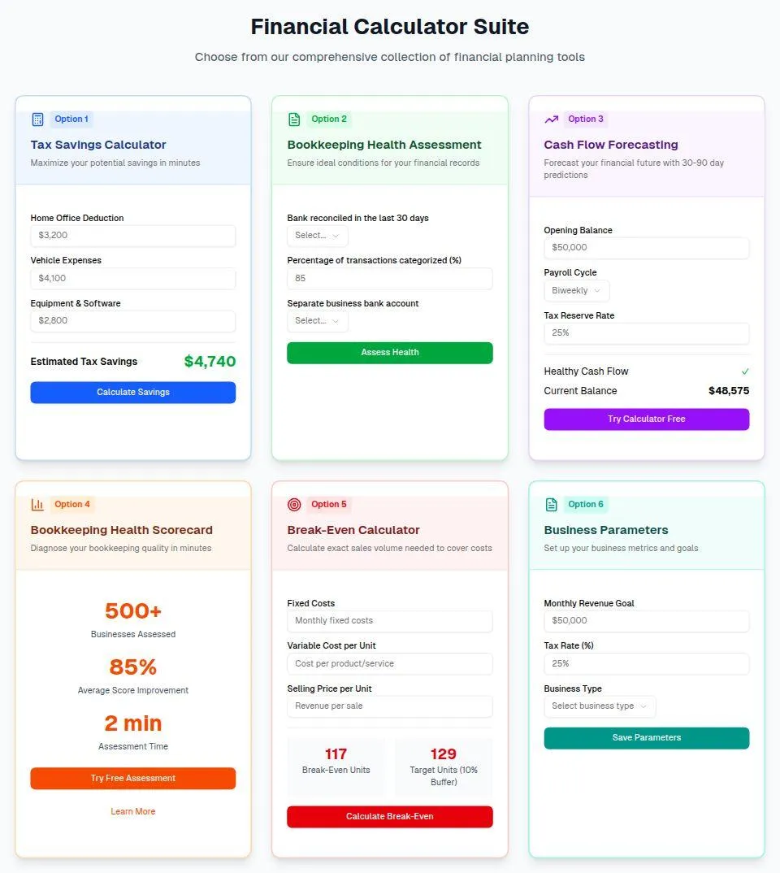
Task: Click the Save Parameters button
Action: click(647, 738)
